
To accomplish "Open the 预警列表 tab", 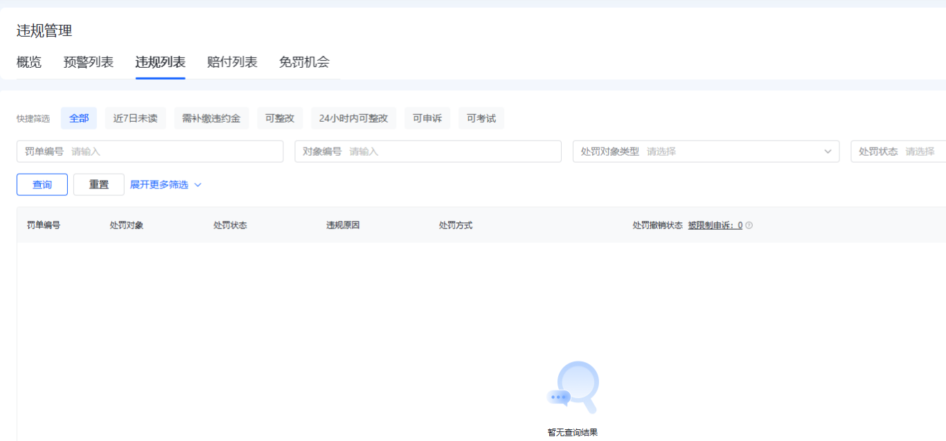I will (89, 62).
